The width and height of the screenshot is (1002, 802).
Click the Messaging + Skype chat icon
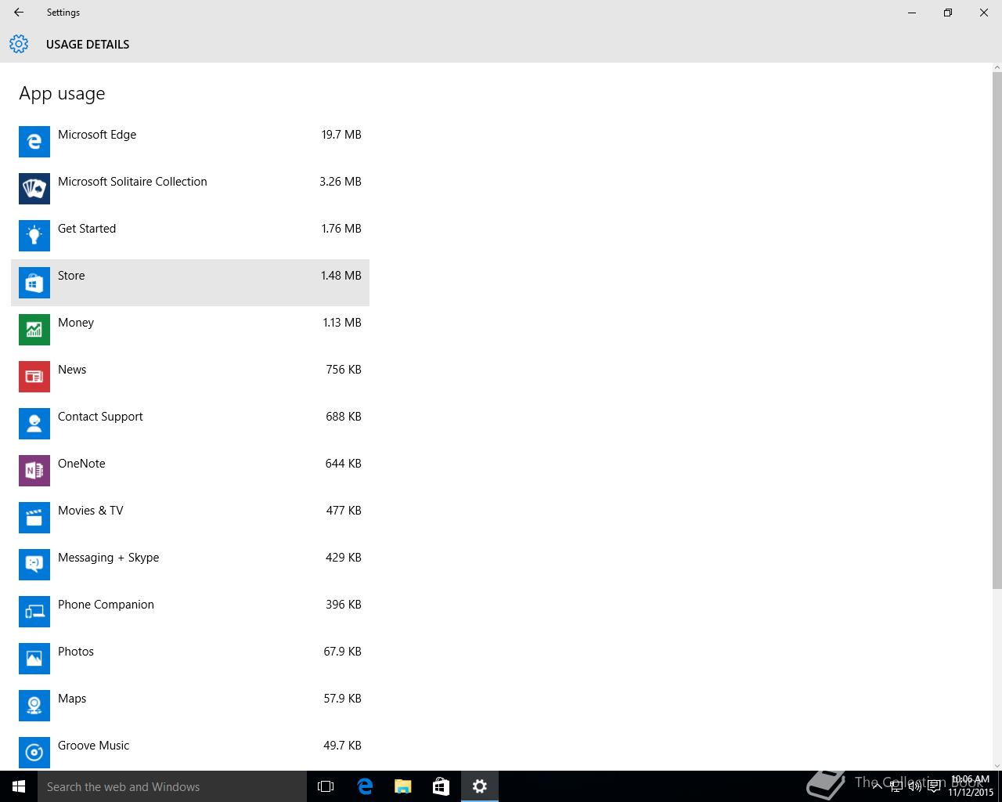34,565
